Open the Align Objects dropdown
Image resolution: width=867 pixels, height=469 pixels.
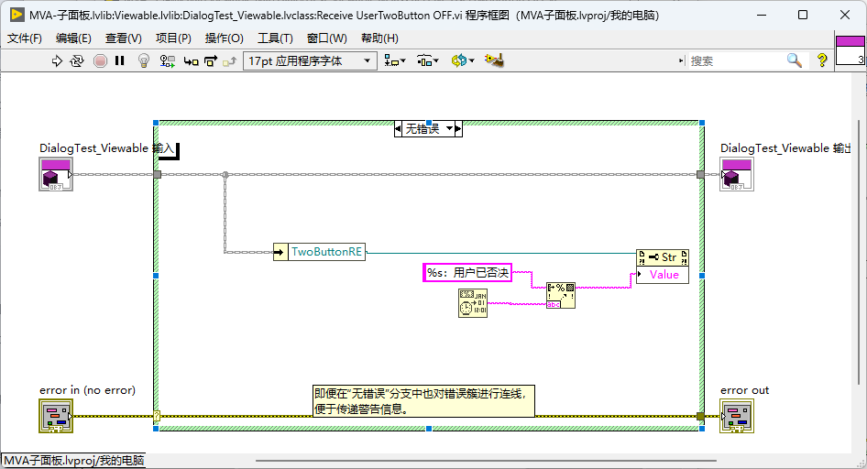pyautogui.click(x=395, y=60)
